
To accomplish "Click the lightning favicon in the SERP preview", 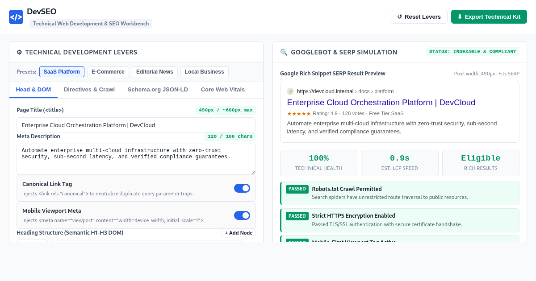I will [x=290, y=91].
